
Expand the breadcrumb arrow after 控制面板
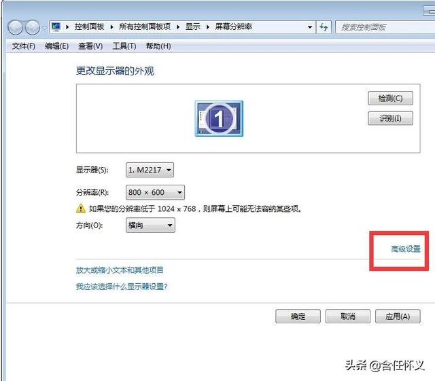(x=111, y=27)
